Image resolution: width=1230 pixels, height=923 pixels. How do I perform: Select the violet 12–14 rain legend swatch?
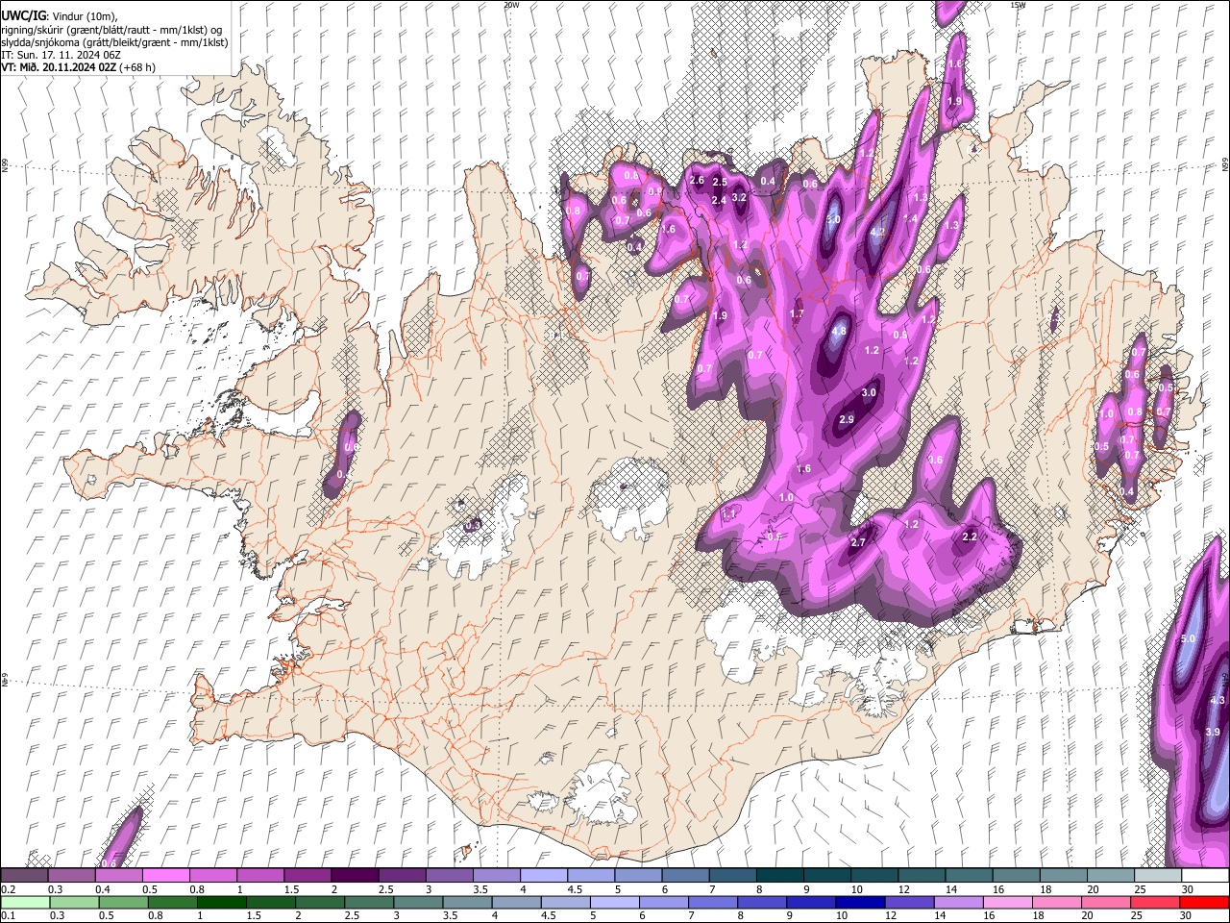[x=909, y=902]
